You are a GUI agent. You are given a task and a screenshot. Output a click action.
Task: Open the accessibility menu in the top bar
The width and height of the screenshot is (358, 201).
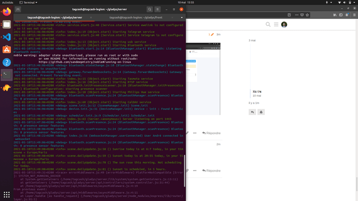click(x=327, y=3)
